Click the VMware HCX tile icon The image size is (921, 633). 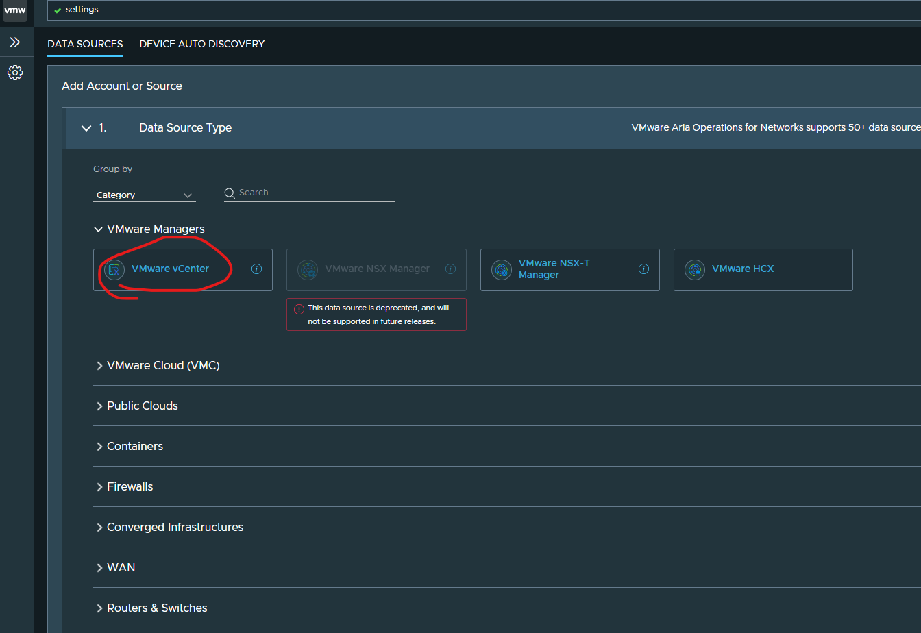(695, 269)
